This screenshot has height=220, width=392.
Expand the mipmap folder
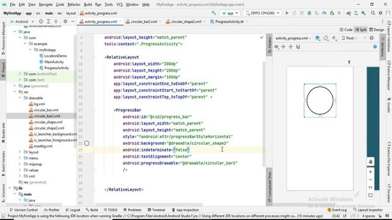click(x=20, y=164)
